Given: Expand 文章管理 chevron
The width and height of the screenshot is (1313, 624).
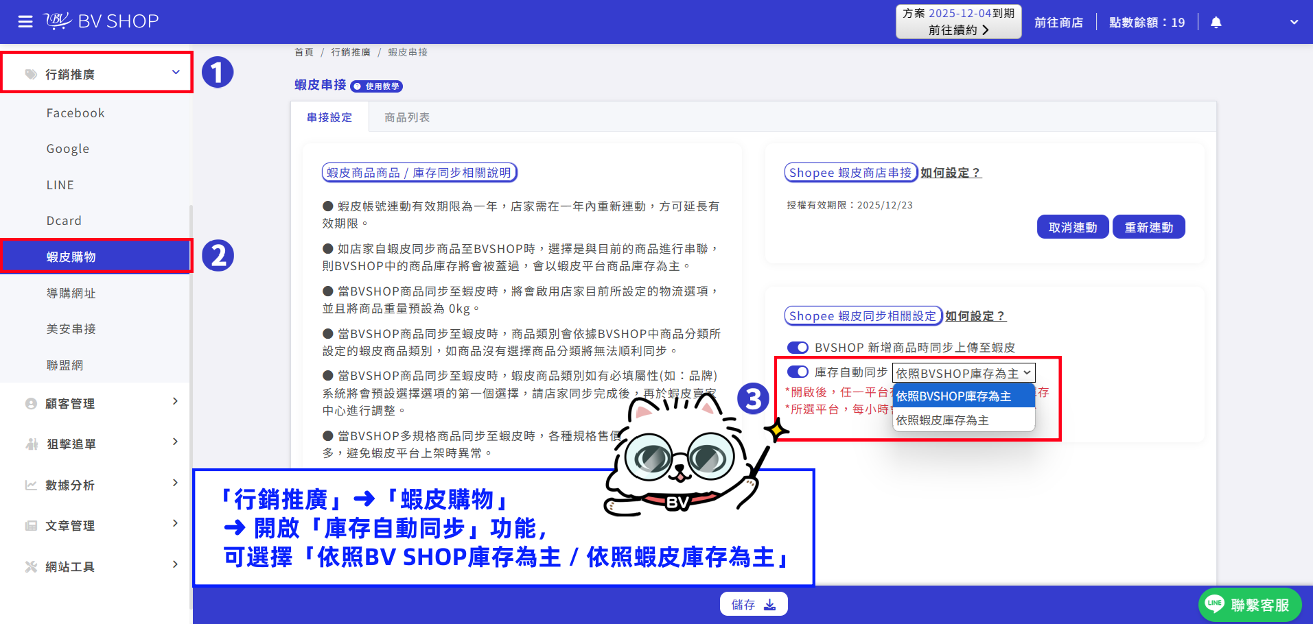Looking at the screenshot, I should click(x=176, y=523).
